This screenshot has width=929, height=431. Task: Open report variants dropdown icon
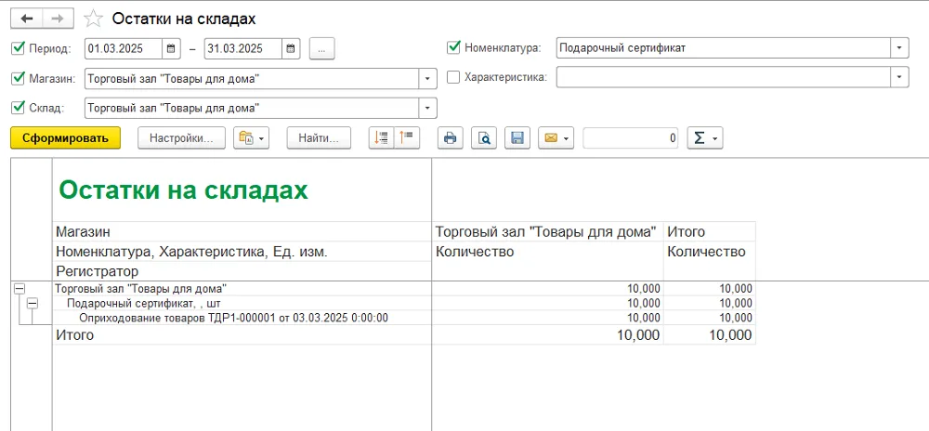[x=251, y=138]
